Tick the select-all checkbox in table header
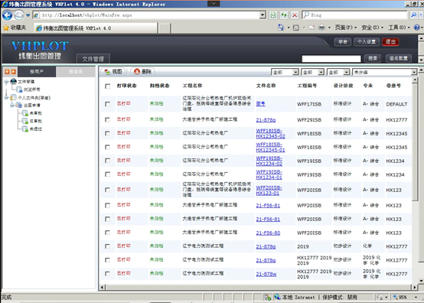 (108, 86)
